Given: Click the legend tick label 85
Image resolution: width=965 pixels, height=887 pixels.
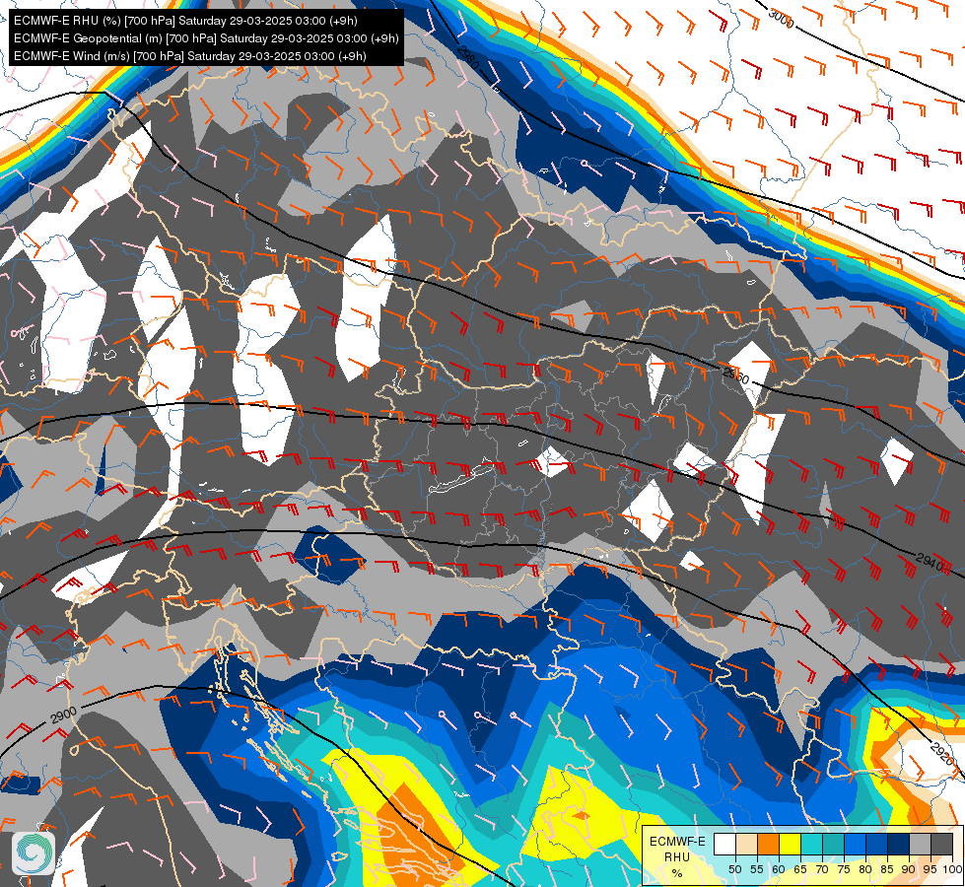Looking at the screenshot, I should point(887,869).
